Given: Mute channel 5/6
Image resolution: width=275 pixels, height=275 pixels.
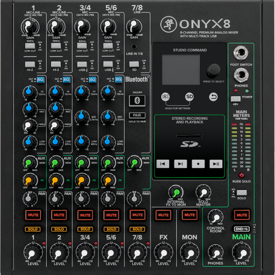Looking at the screenshot, I should tap(111, 215).
